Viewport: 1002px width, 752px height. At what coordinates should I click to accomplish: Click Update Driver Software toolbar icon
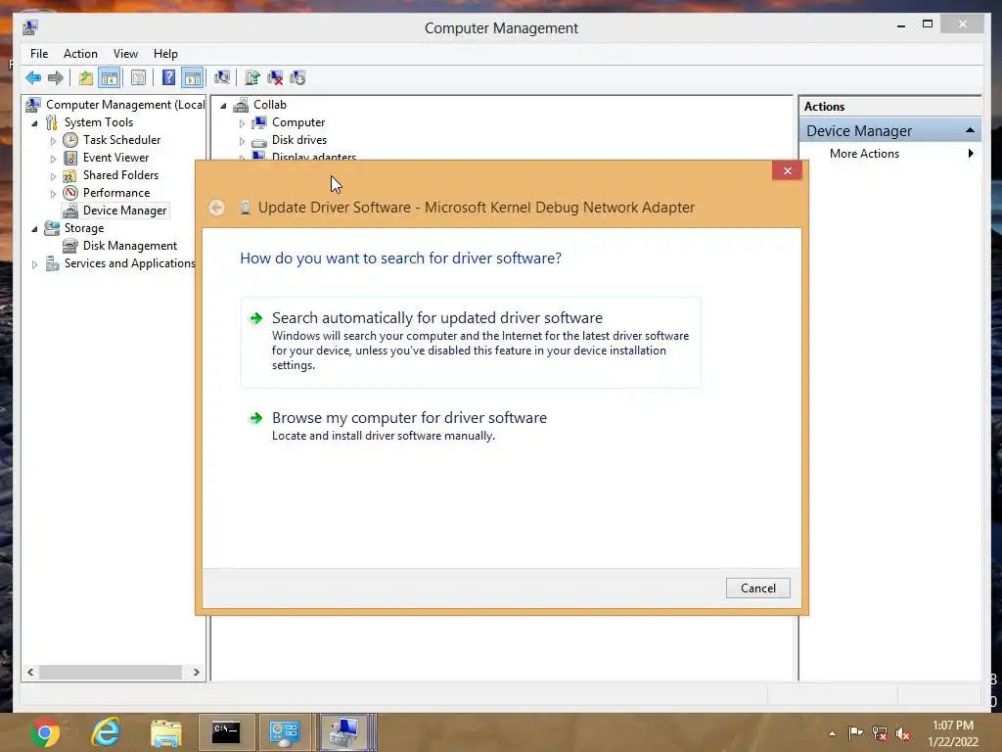click(x=251, y=78)
